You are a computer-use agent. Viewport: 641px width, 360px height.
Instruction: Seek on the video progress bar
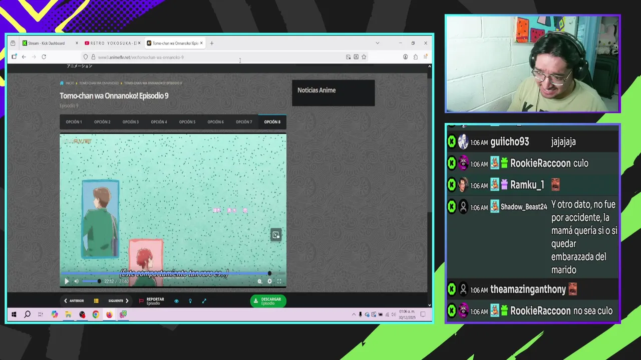coord(173,273)
